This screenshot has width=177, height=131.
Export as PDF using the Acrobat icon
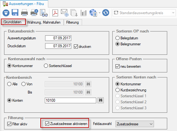point(55,13)
